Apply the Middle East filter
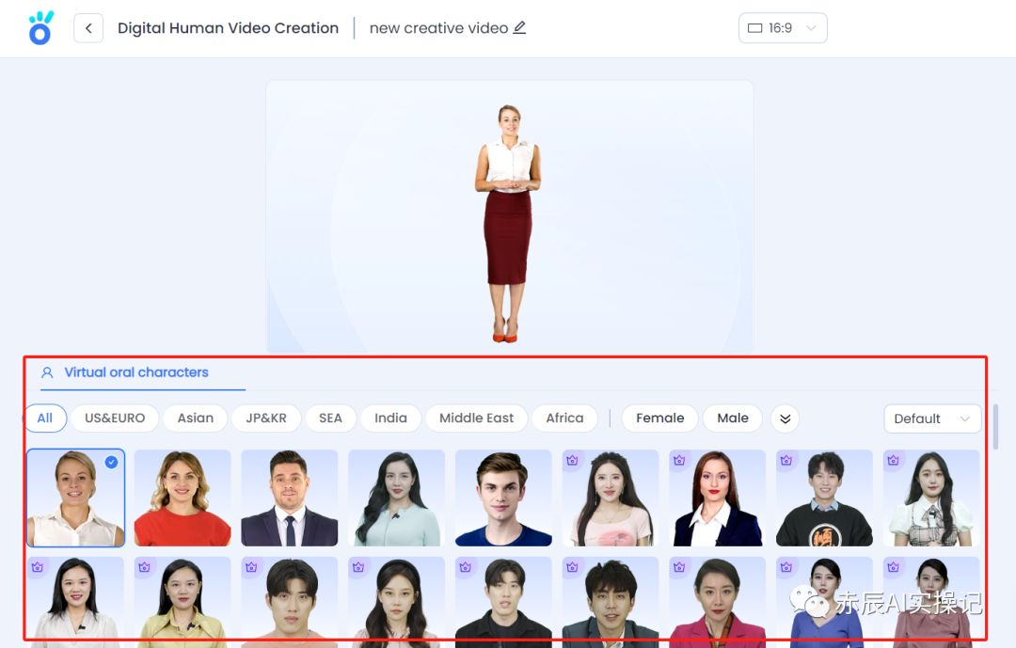The width and height of the screenshot is (1016, 648). [x=476, y=418]
